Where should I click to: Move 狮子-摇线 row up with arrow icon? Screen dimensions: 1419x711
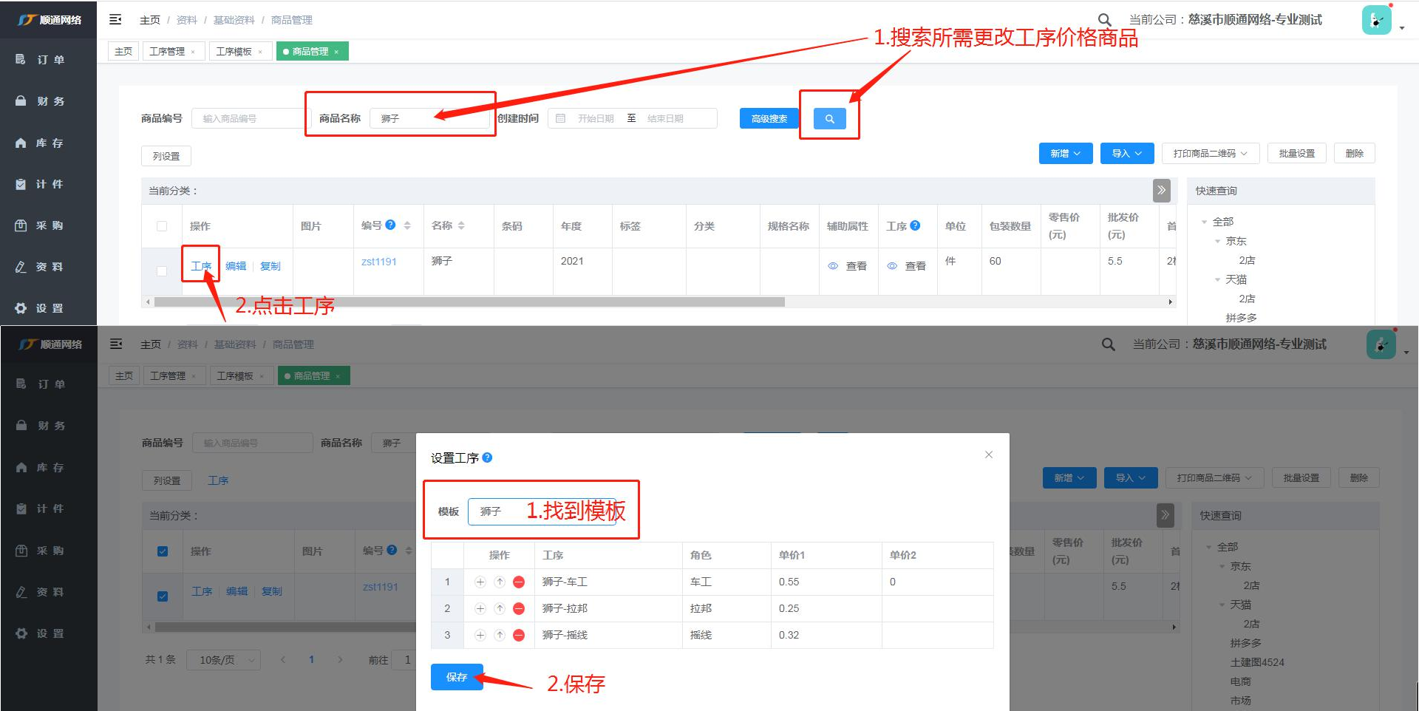(500, 636)
